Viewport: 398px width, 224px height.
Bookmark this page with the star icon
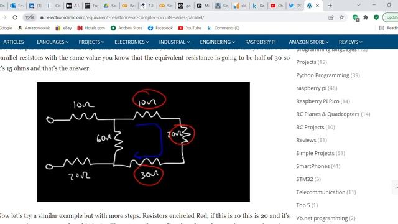tap(341, 17)
